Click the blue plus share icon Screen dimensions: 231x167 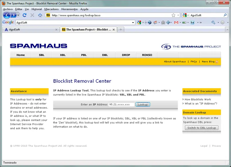click(168, 23)
